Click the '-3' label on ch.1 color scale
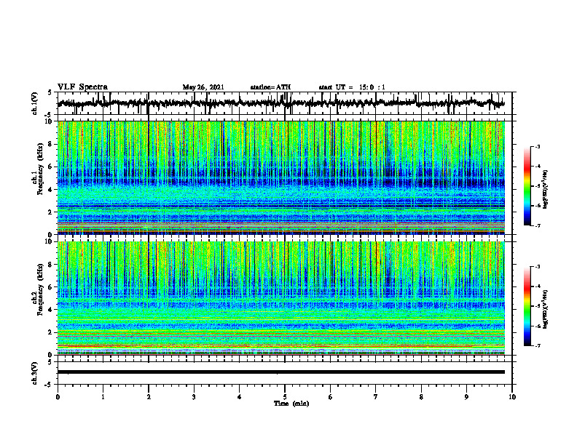The height and width of the screenshot is (445, 577). point(537,146)
